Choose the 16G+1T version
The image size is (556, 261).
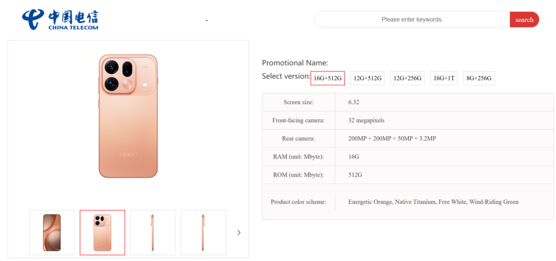(444, 79)
